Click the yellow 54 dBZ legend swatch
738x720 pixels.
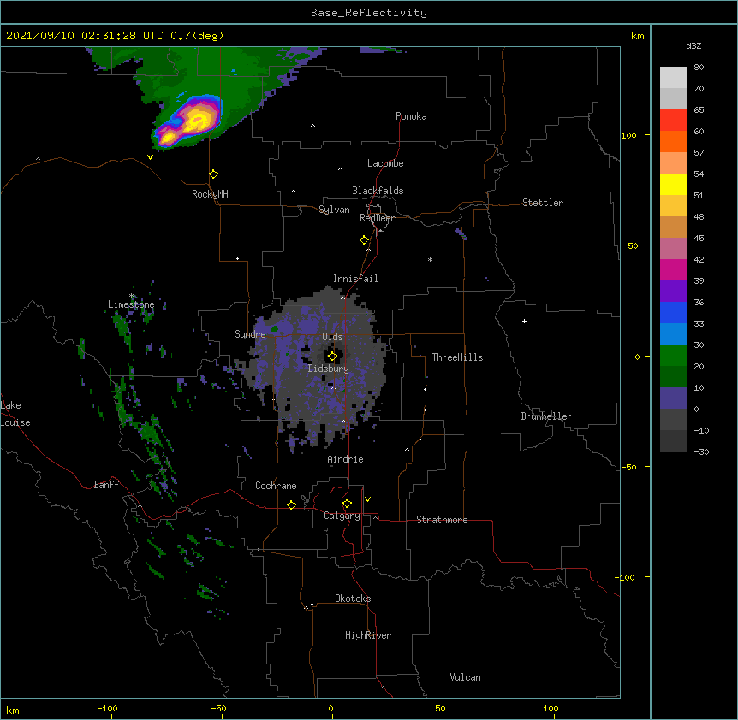[x=673, y=184]
